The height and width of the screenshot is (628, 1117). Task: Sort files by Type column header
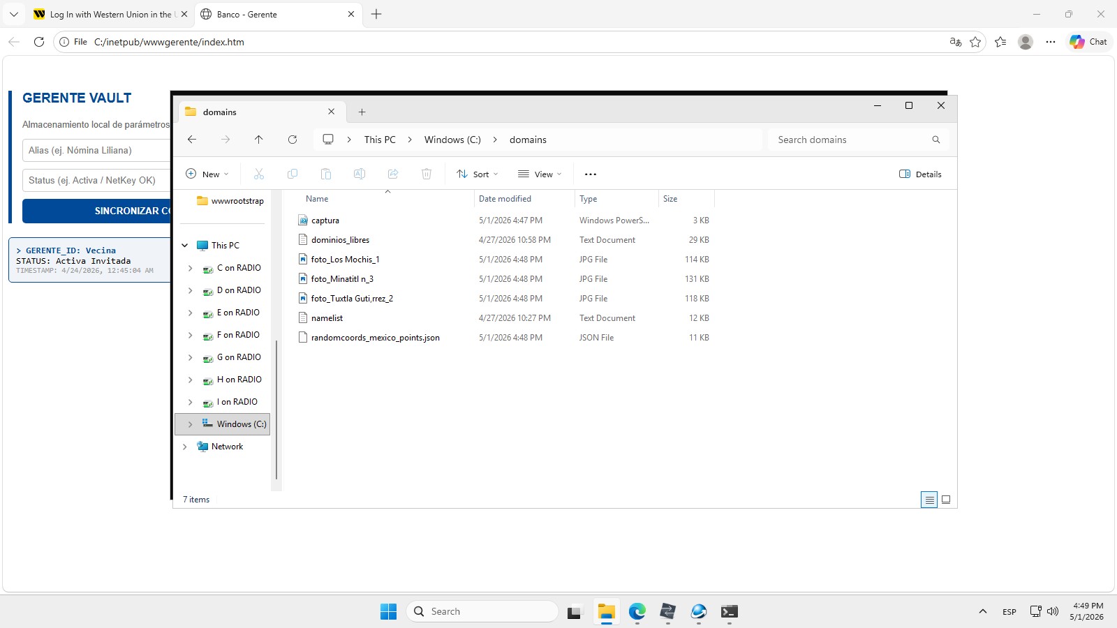(x=589, y=199)
